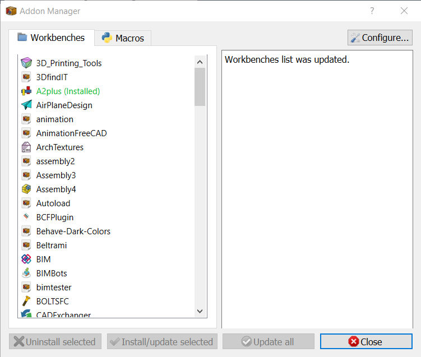
Task: Select AirPlaneDesign workbench name
Action: [x=64, y=105]
